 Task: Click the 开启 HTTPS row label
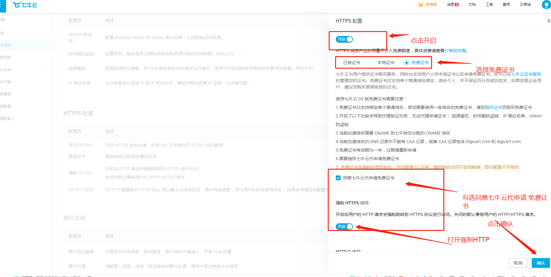80,145
